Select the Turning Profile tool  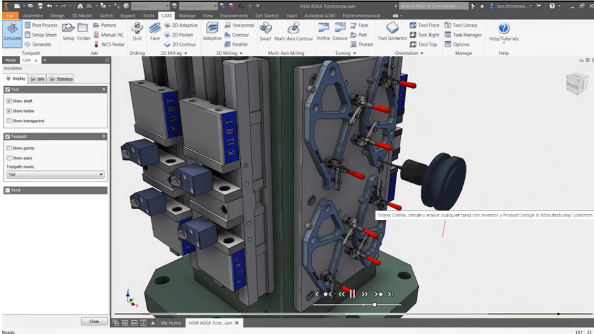pyautogui.click(x=323, y=32)
